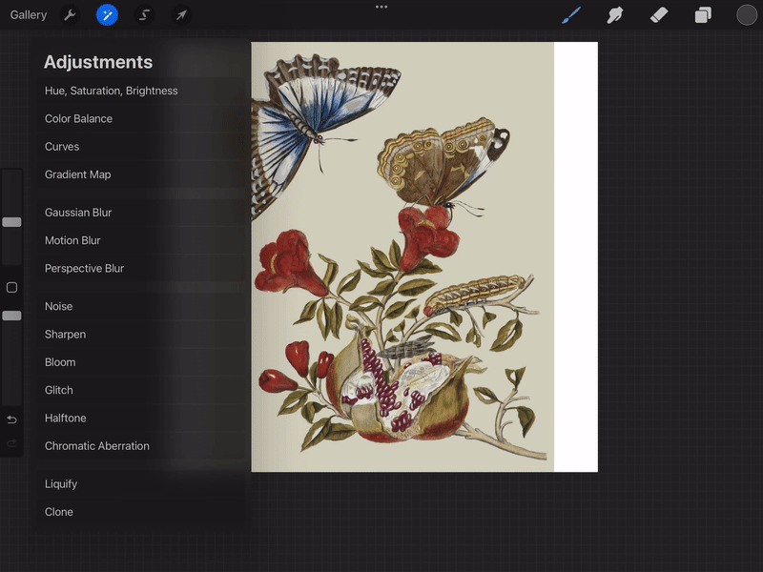Open the Actions wrench menu
Screen dimensions: 763x572
[x=70, y=15]
